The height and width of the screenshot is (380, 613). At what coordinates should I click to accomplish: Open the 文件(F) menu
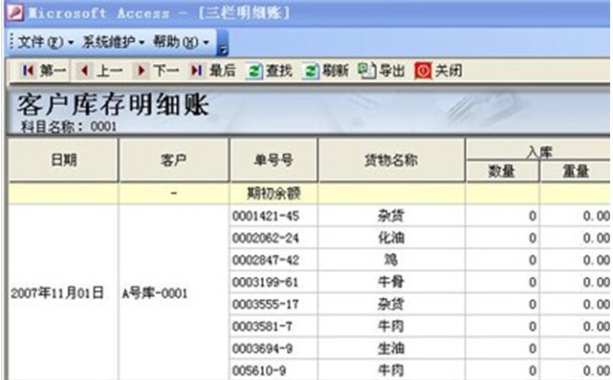pos(46,42)
